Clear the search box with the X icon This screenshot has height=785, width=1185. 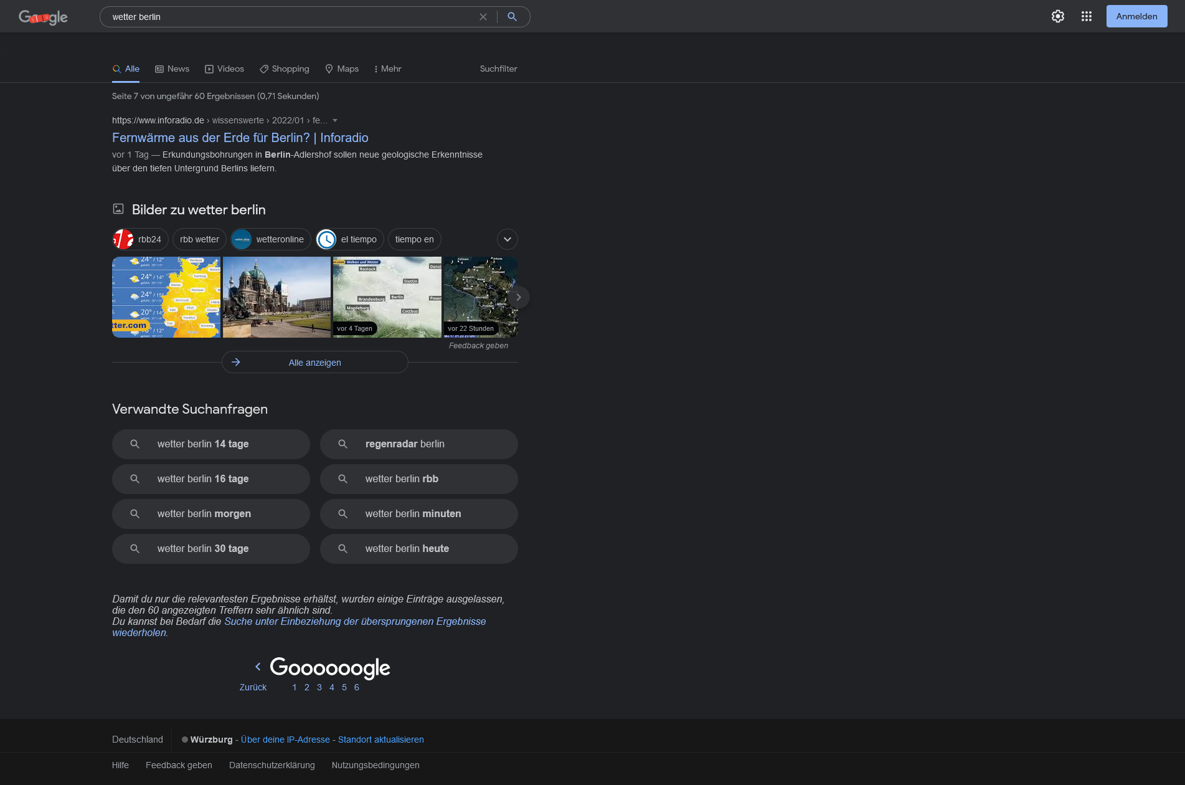(x=483, y=17)
